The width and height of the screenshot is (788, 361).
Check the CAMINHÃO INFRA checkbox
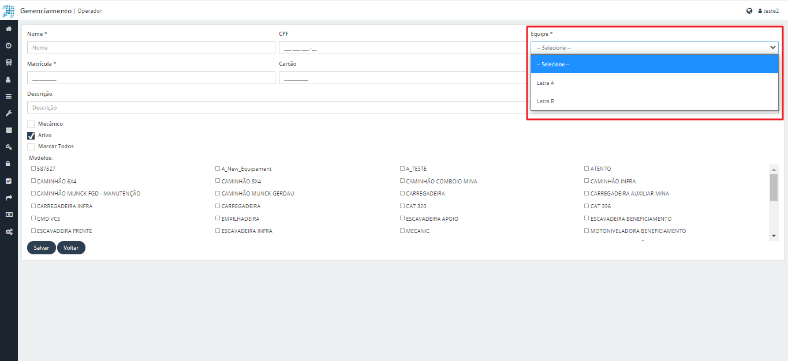pyautogui.click(x=587, y=181)
